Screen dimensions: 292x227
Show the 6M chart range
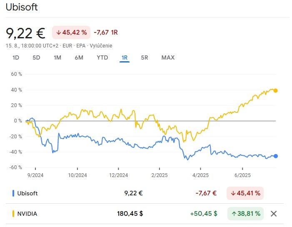tap(79, 57)
